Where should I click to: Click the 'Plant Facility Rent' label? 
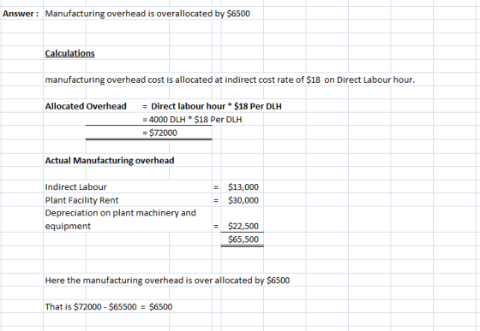coord(81,200)
